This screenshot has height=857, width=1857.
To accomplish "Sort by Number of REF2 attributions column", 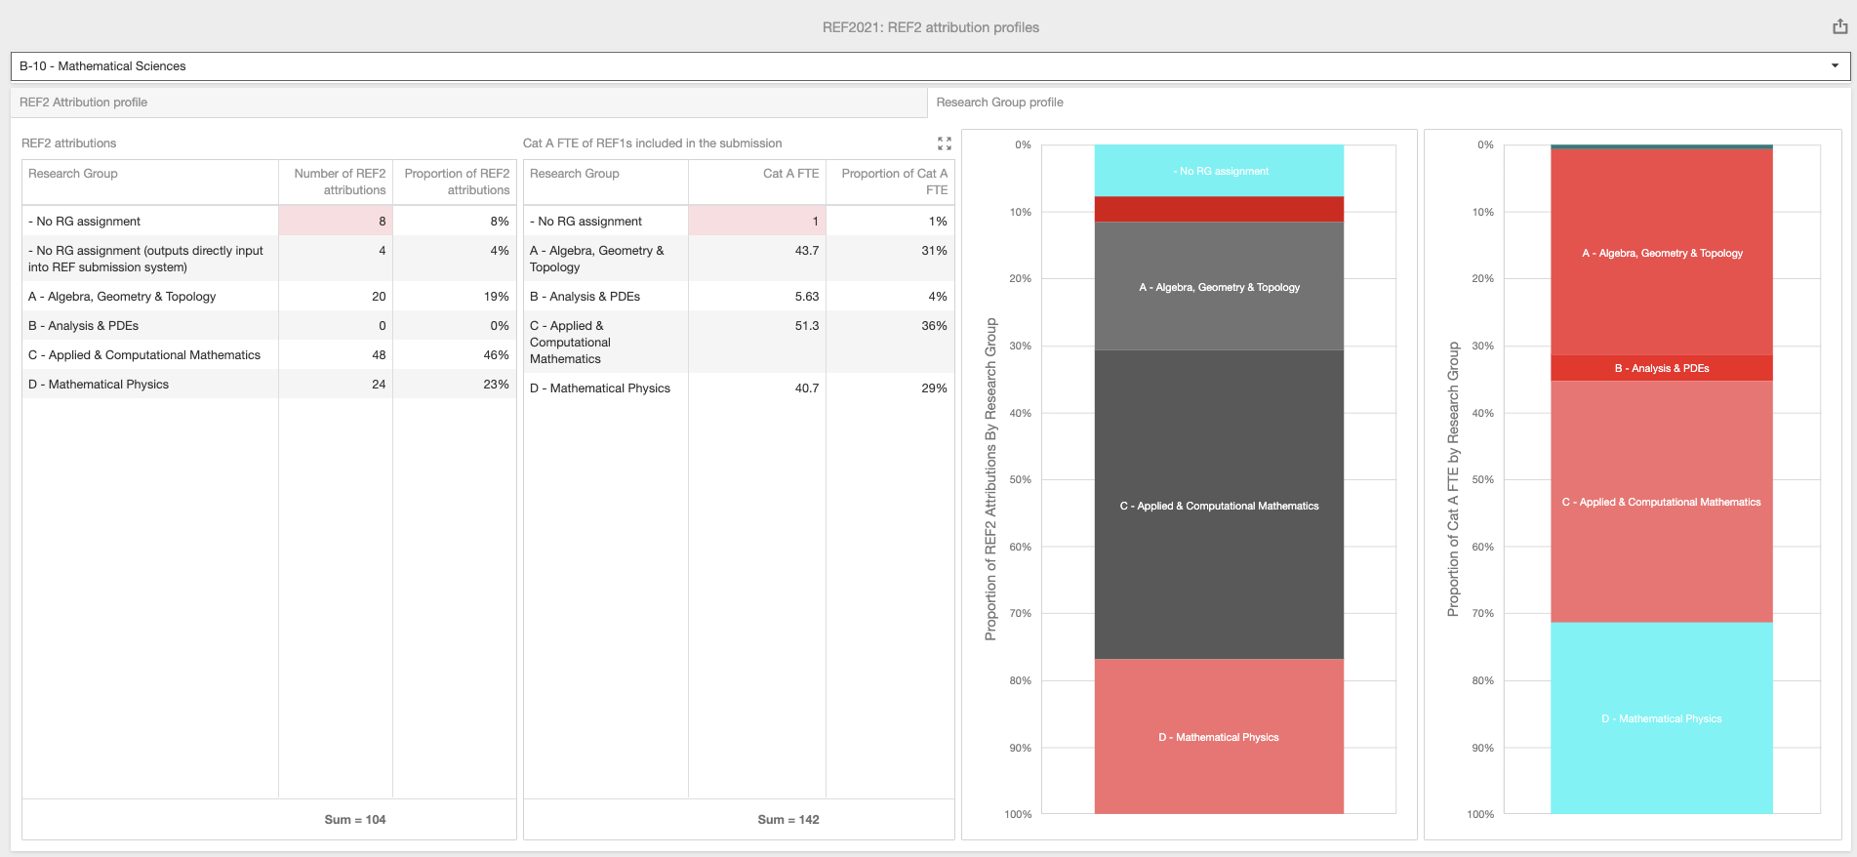I will (x=339, y=182).
